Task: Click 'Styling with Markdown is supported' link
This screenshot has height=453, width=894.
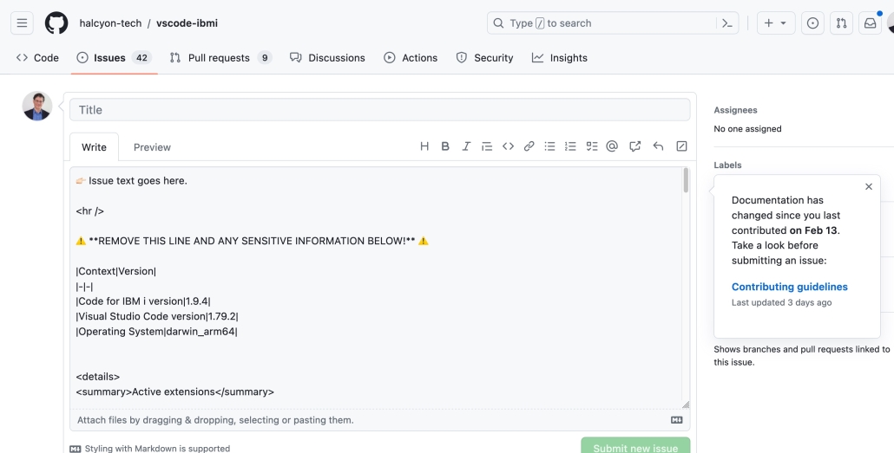Action: tap(150, 449)
